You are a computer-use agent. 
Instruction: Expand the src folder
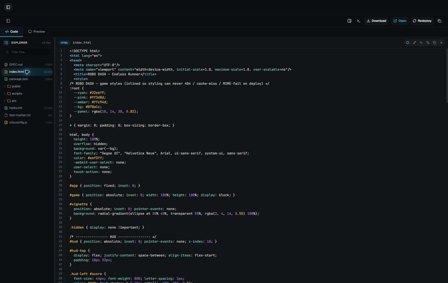[27, 101]
